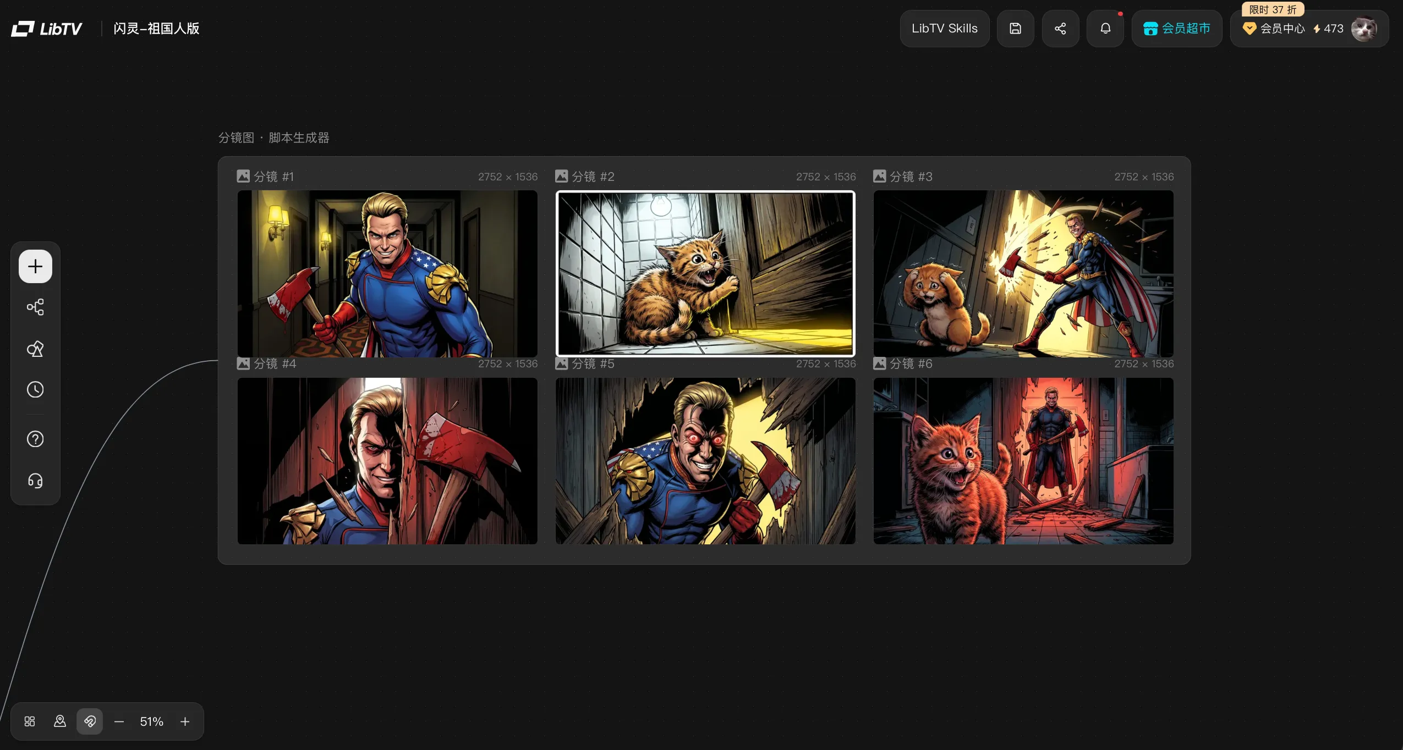The height and width of the screenshot is (750, 1403).
Task: Open the workflow nodes icon in sidebar
Action: click(35, 307)
